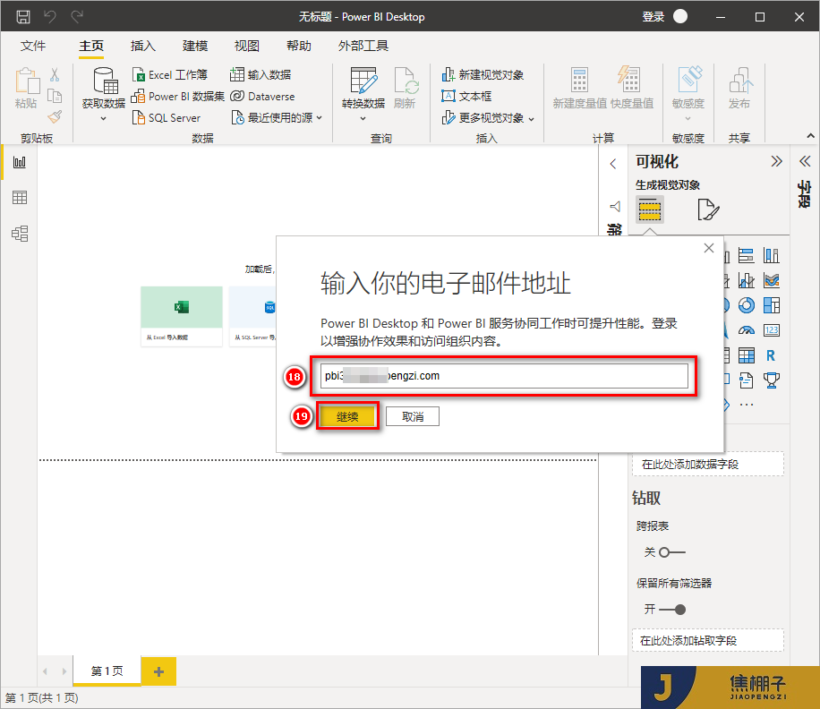Open the Format page paintbrush icon
The width and height of the screenshot is (820, 709).
pyautogui.click(x=709, y=209)
